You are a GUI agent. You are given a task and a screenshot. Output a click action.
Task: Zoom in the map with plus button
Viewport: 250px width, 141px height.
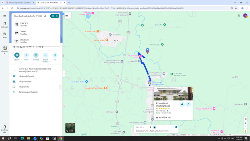[x=246, y=123]
